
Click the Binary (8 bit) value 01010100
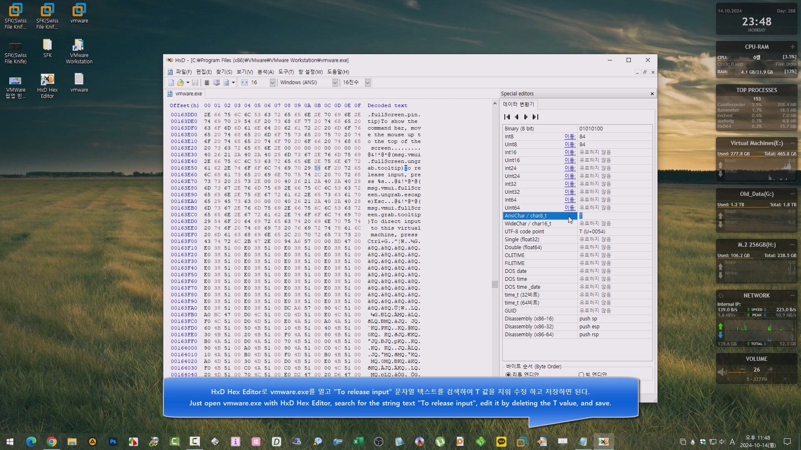(591, 129)
